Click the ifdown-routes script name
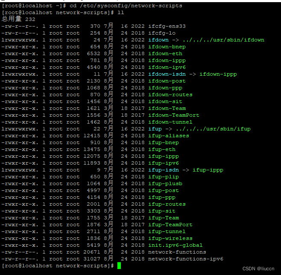The image size is (281, 275). (170, 95)
